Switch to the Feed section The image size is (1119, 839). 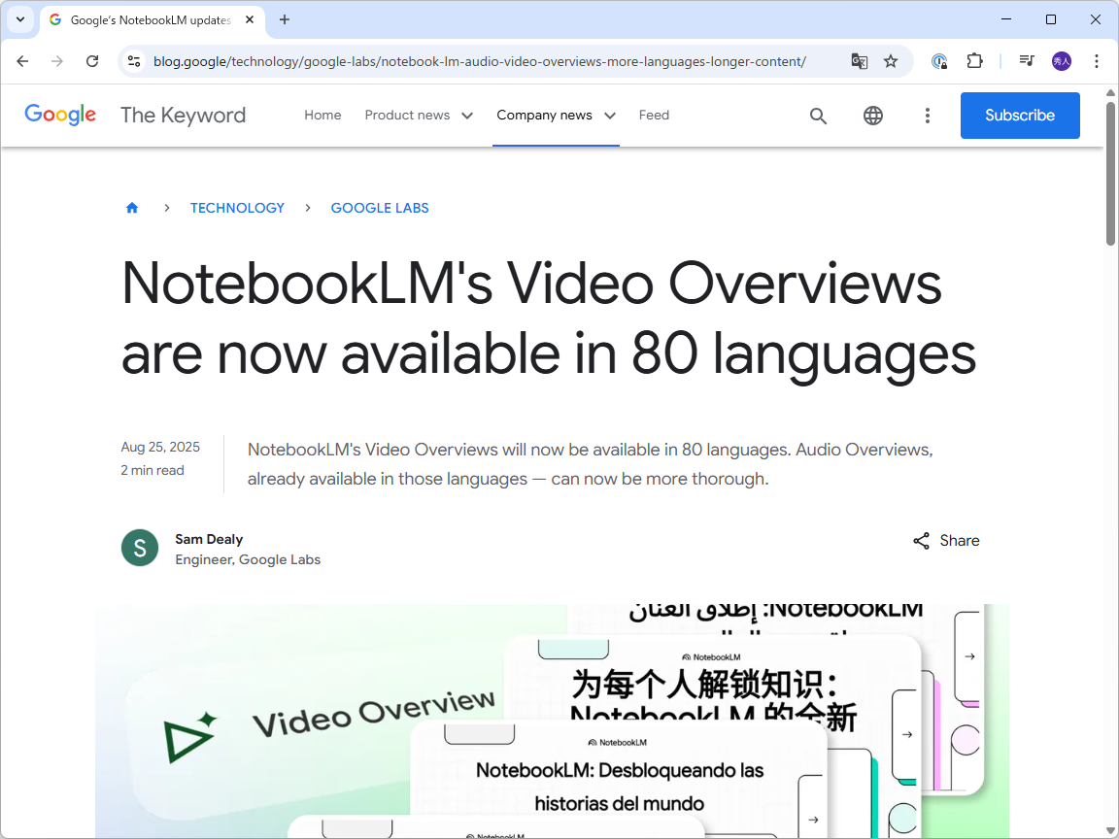(654, 115)
